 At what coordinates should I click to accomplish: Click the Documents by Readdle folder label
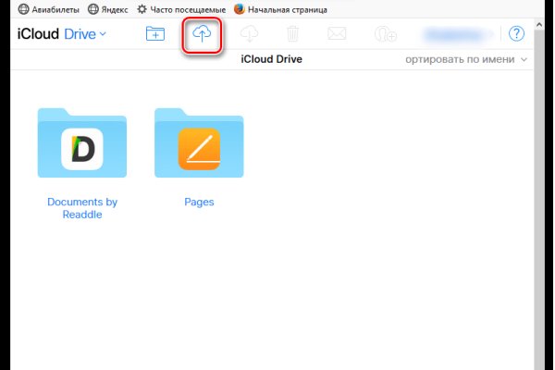click(x=81, y=208)
